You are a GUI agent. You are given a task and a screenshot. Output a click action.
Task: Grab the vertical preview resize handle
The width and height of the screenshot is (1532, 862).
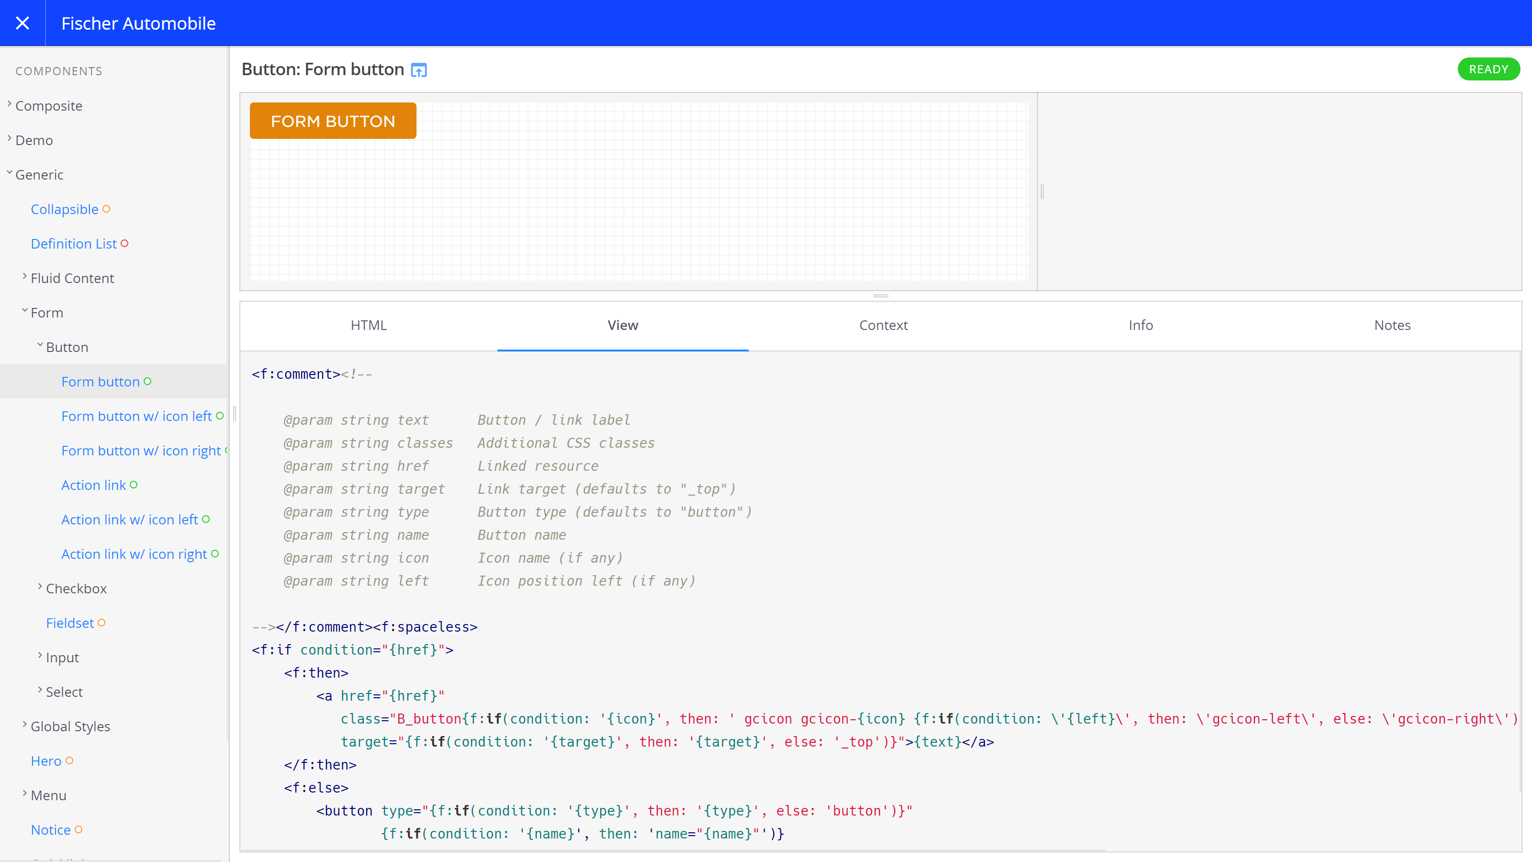pyautogui.click(x=1042, y=192)
